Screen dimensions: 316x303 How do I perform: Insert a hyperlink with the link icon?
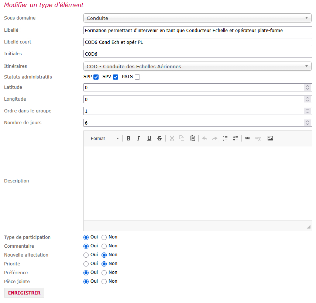[x=248, y=138]
